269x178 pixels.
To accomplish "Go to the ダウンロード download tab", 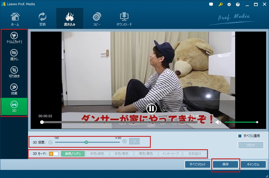I will [x=124, y=19].
